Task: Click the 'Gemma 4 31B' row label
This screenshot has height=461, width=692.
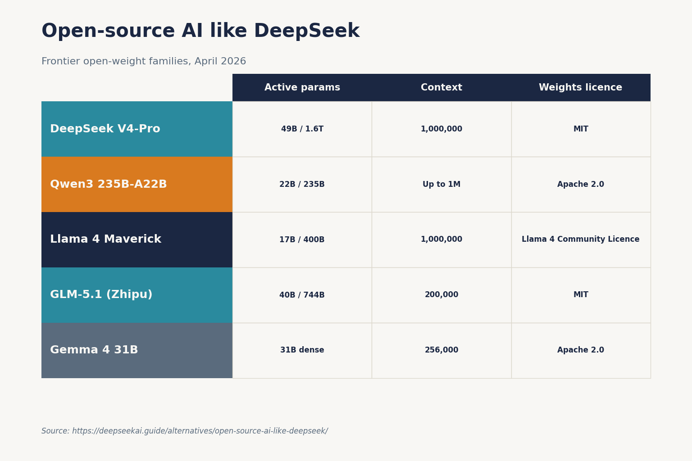Action: [137, 351]
